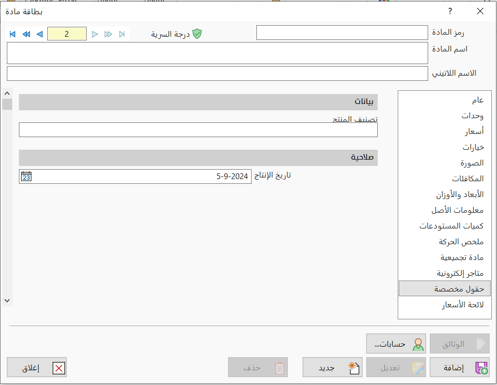Open متاجر إلكترونية section
497x385 pixels.
444,273
